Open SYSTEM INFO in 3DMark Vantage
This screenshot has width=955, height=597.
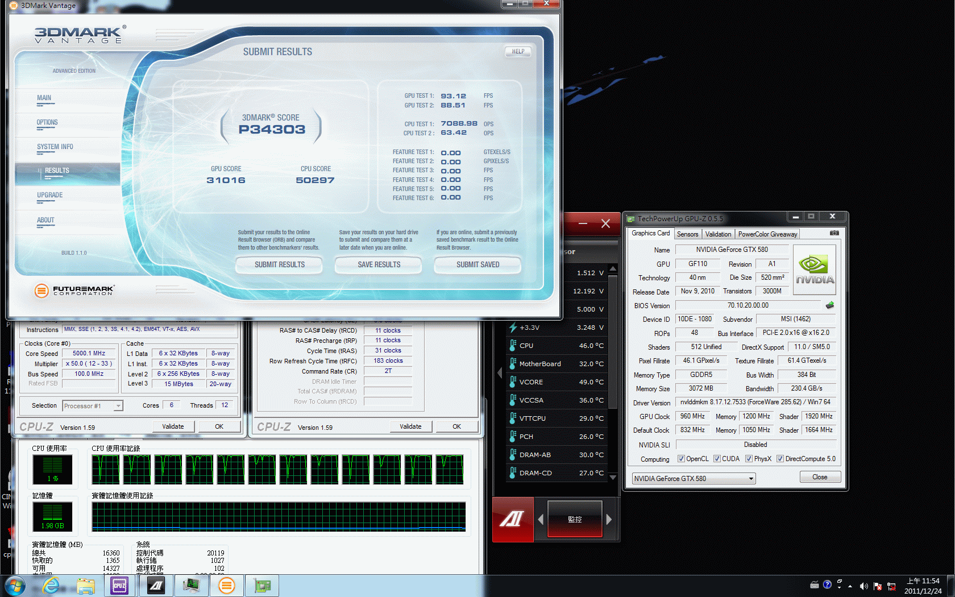pyautogui.click(x=55, y=147)
